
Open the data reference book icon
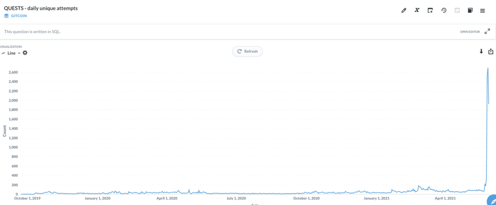click(470, 11)
